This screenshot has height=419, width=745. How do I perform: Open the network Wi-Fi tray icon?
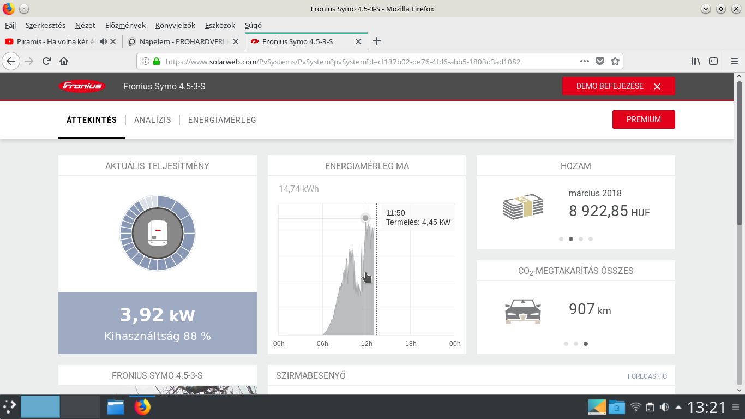tap(635, 407)
